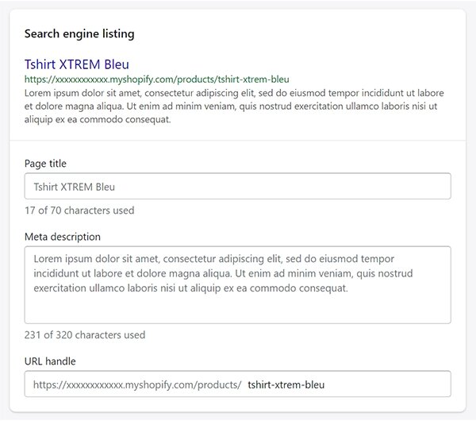Open the Tshirt XTREM Bleu preview title
476x421 pixels.
point(77,64)
